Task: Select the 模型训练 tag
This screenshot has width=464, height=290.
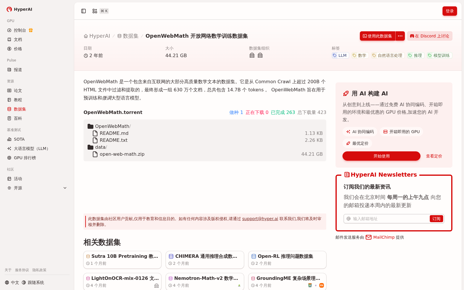Action: pos(439,55)
